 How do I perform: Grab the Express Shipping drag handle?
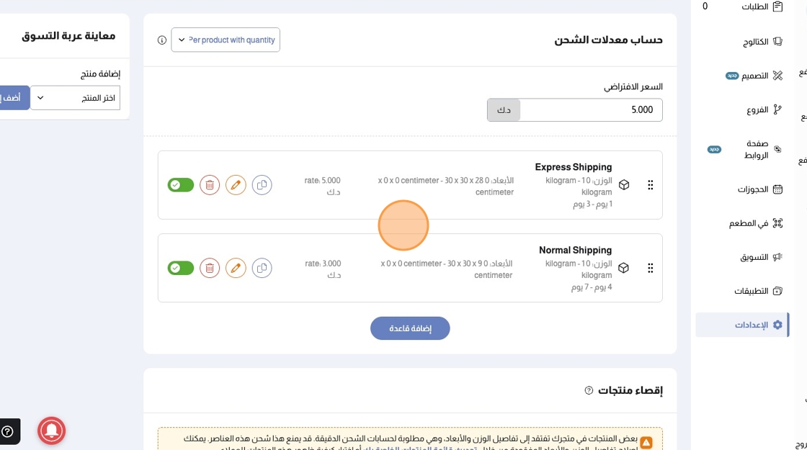[651, 185]
